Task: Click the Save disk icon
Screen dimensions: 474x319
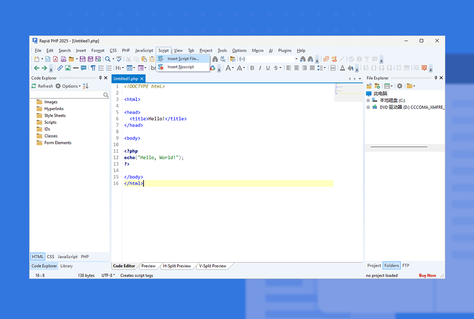Action: [x=82, y=59]
